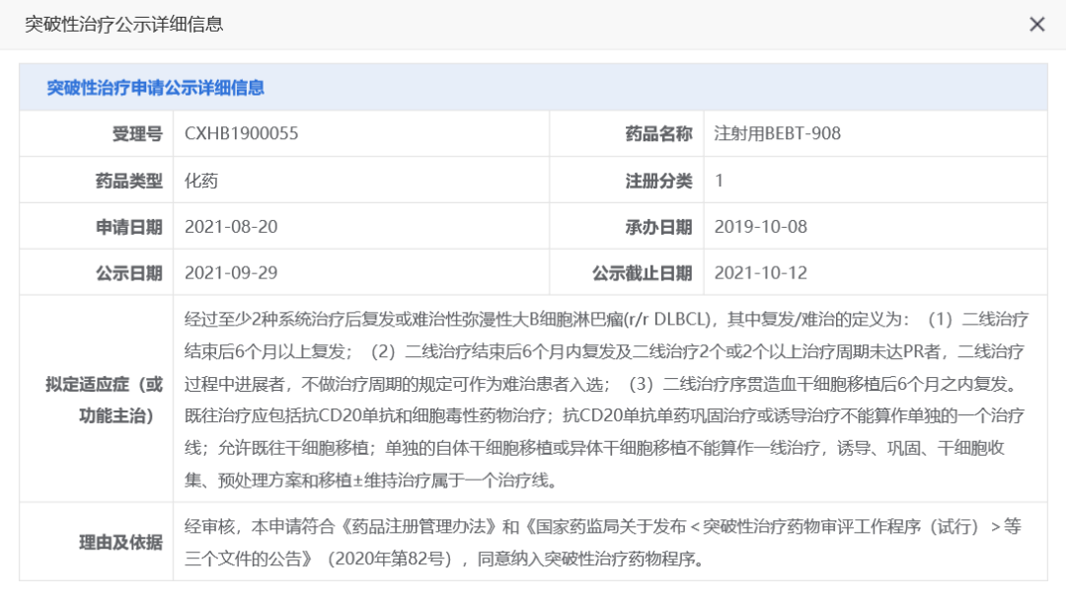Click the 承办日期 field label
This screenshot has width=1066, height=598.
click(658, 227)
